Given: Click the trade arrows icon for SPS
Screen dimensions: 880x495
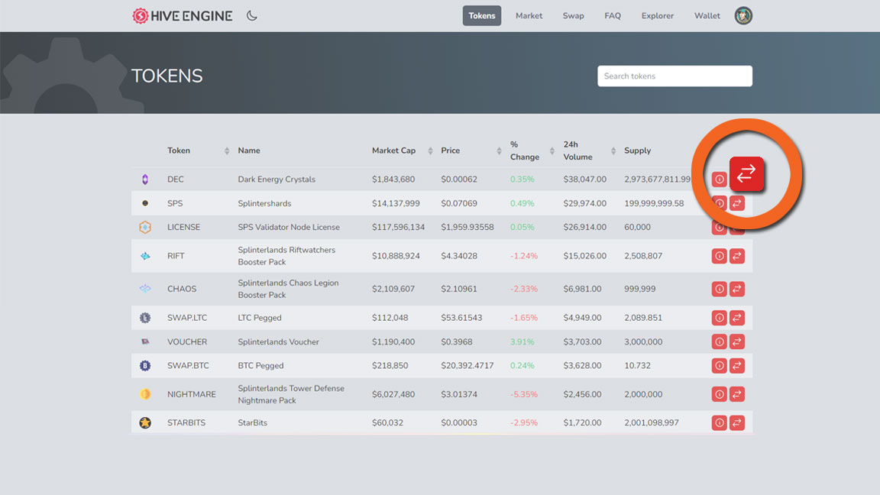Looking at the screenshot, I should click(737, 204).
